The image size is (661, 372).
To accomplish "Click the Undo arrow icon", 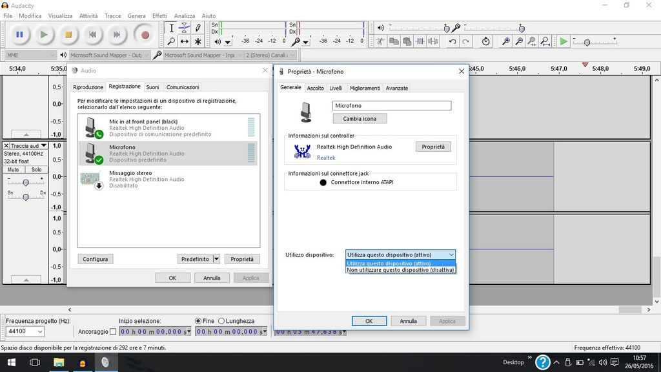I will (452, 41).
